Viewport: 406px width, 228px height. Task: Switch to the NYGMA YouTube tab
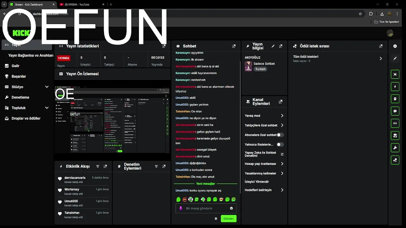(82, 4)
